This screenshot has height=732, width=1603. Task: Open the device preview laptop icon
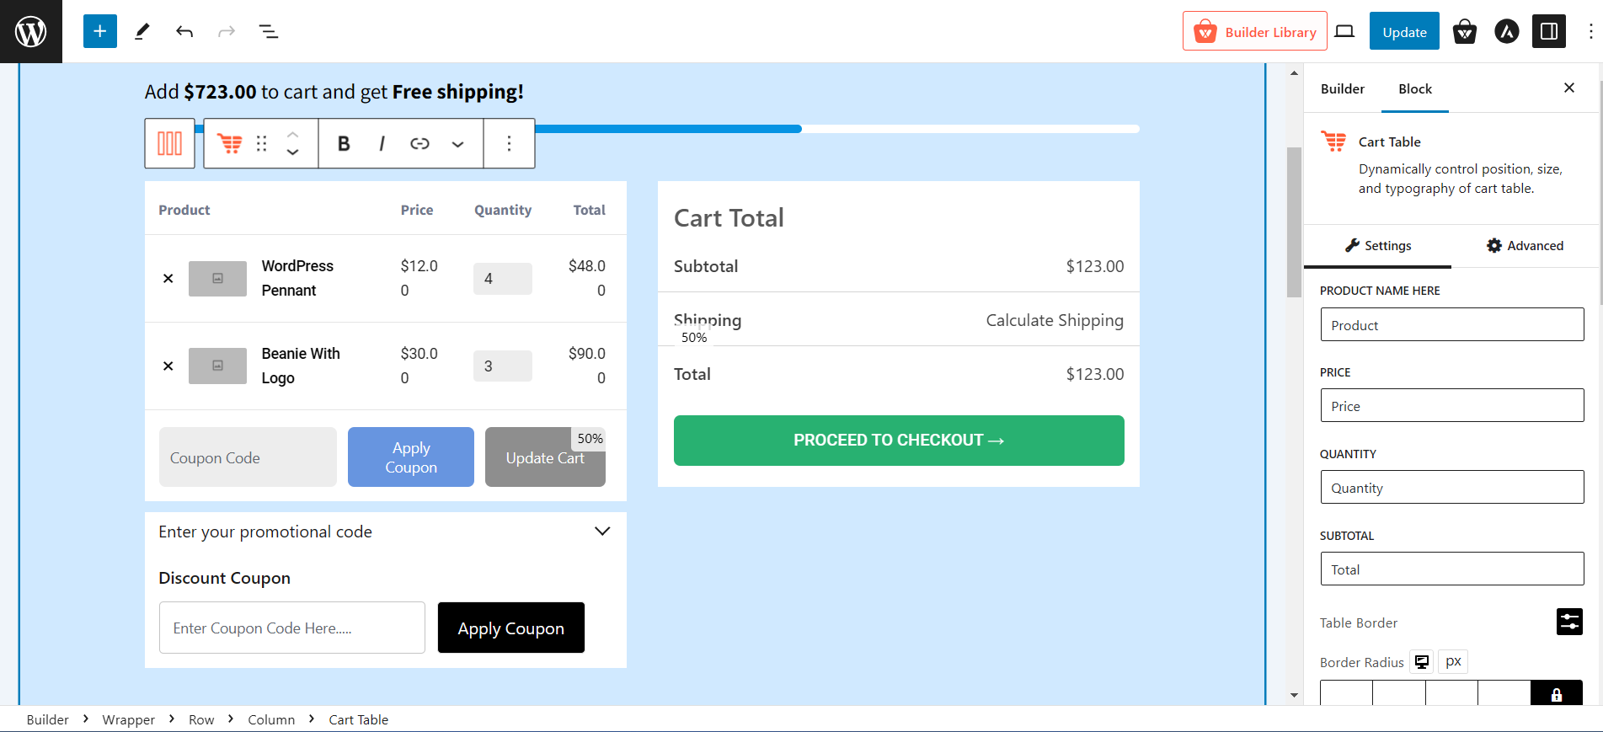pos(1345,31)
